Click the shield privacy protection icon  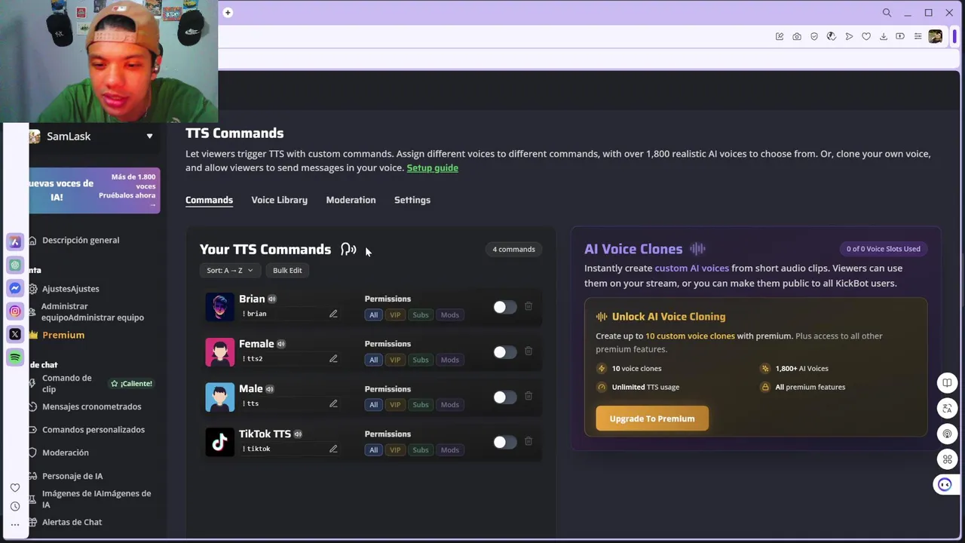(814, 36)
